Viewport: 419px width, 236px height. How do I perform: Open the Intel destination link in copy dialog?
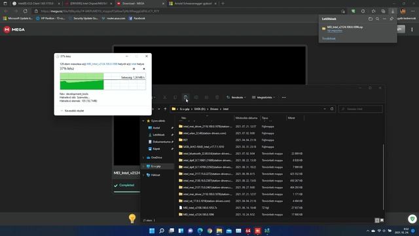tap(134, 64)
